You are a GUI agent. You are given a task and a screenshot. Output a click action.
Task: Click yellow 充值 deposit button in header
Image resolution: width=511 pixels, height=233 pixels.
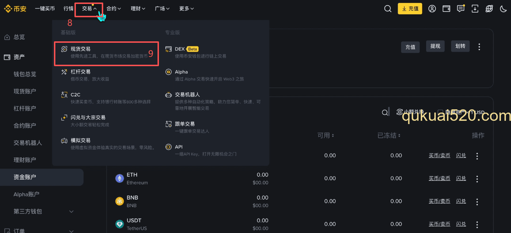coord(410,9)
